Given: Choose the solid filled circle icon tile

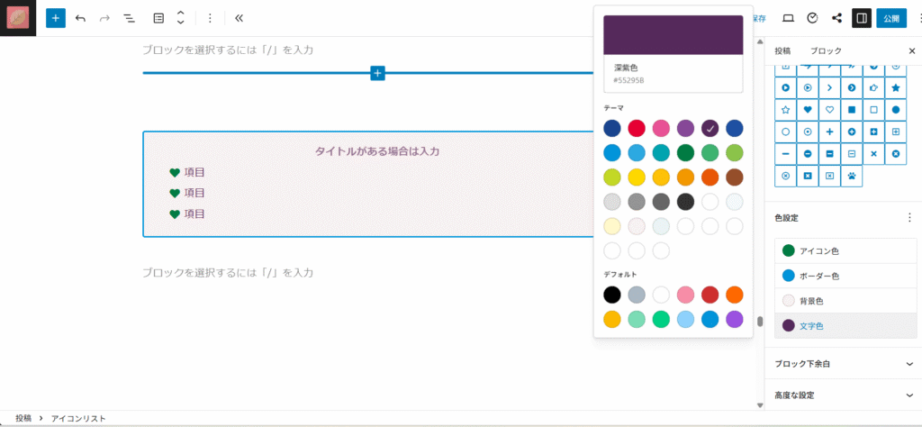Looking at the screenshot, I should (896, 109).
